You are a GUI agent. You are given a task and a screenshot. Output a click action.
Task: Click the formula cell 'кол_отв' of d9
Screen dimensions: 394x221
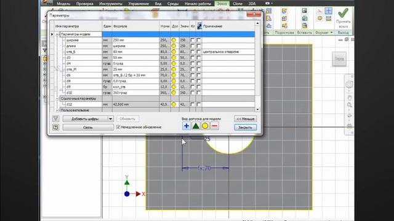coord(135,87)
